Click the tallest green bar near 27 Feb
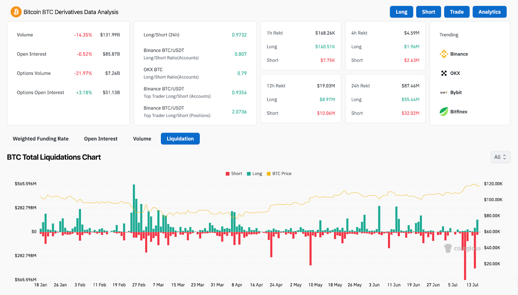The height and width of the screenshot is (295, 518). pyautogui.click(x=134, y=207)
